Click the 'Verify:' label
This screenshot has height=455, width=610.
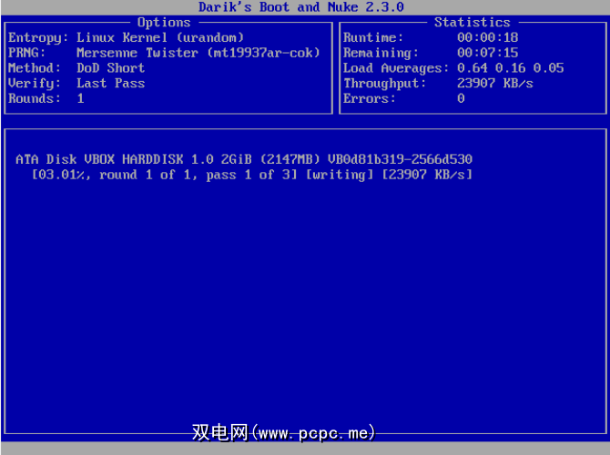tap(35, 84)
